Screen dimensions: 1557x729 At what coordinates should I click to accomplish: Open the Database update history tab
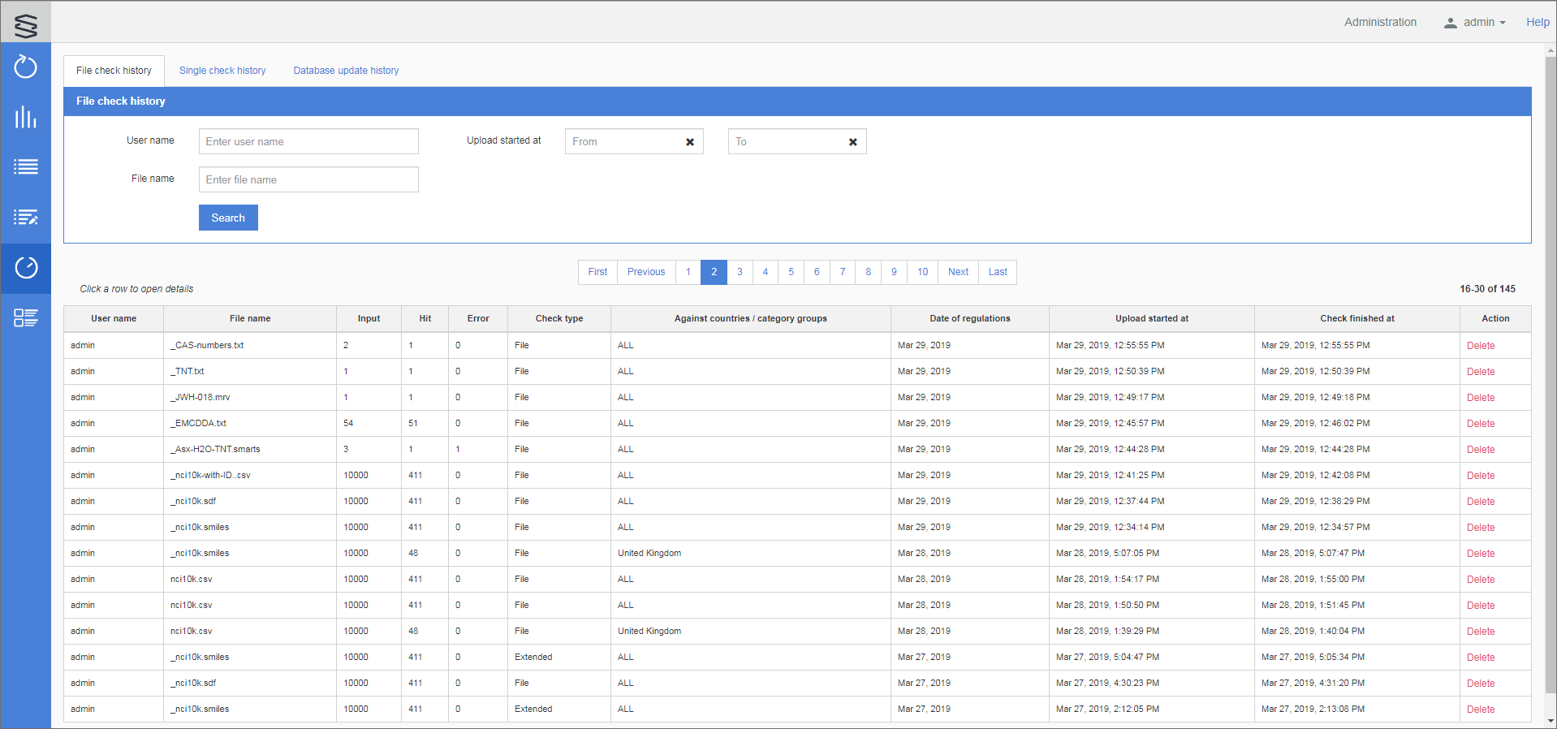[346, 71]
